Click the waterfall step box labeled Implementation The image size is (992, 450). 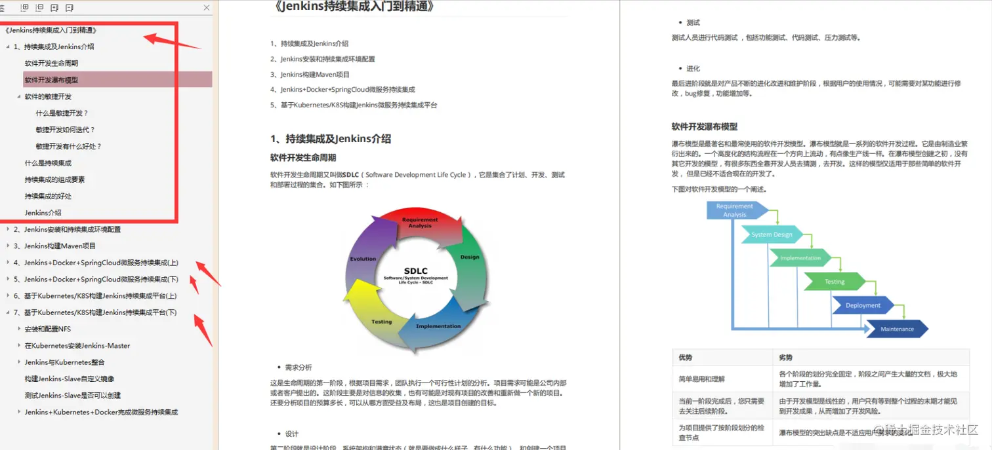[802, 257]
